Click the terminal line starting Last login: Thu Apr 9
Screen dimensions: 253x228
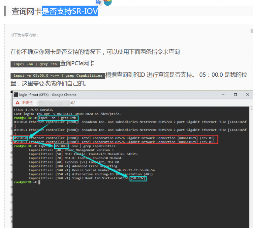click(x=67, y=114)
